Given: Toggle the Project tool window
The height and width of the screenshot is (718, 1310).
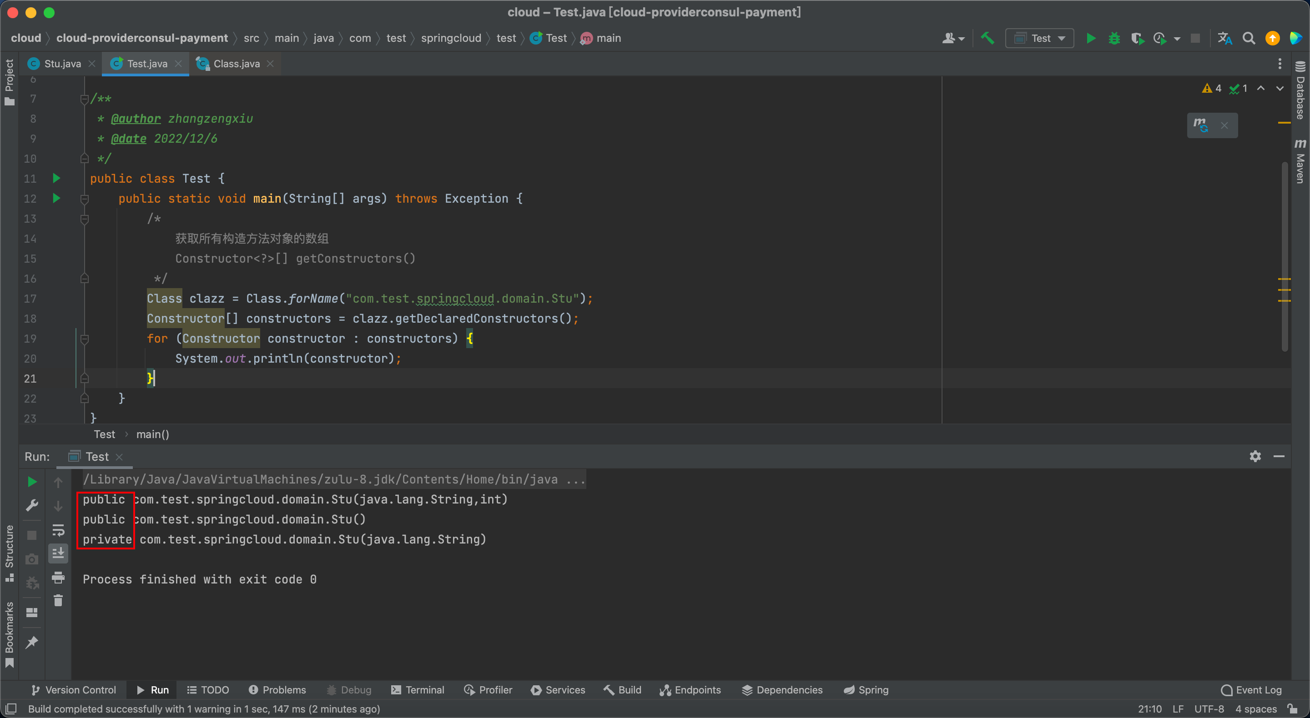Looking at the screenshot, I should [x=9, y=82].
